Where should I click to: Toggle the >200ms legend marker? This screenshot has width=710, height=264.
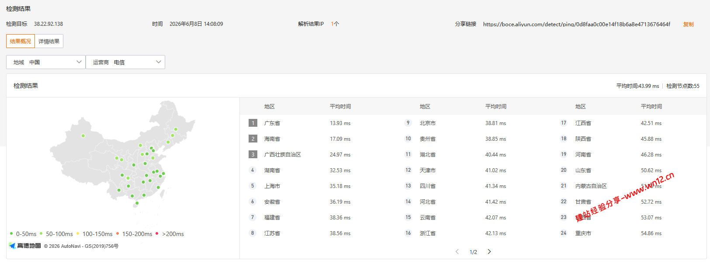(157, 234)
